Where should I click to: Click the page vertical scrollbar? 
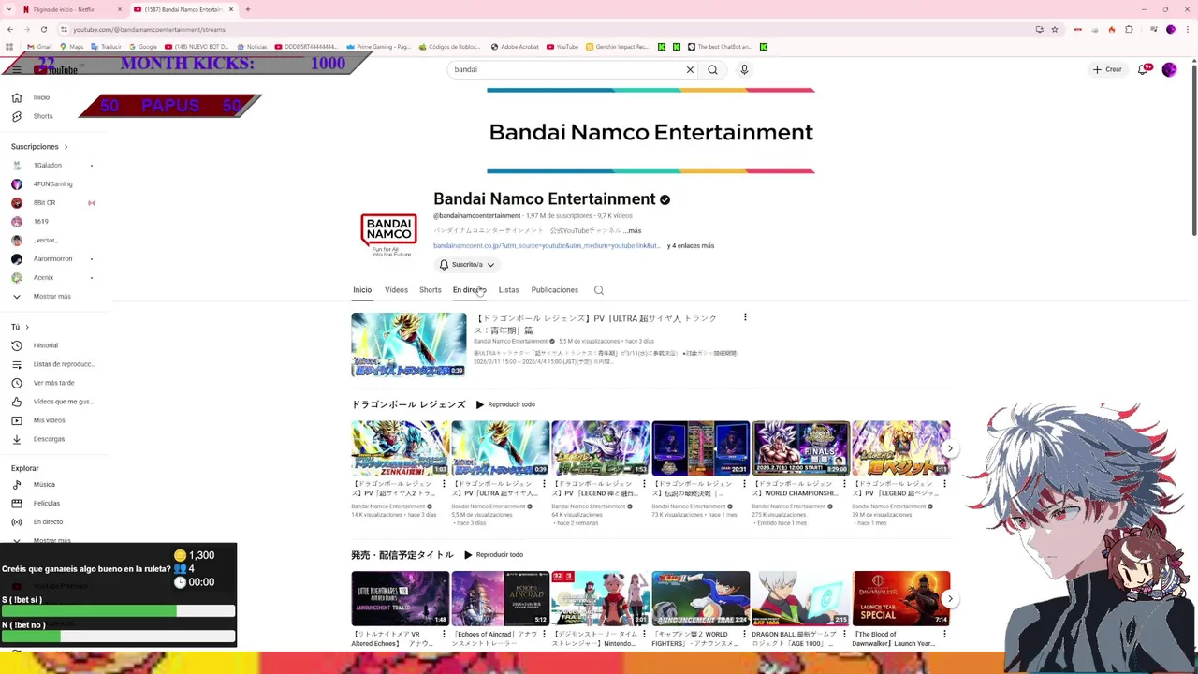coord(1193,150)
